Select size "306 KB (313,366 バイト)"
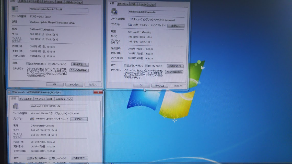292x164 pixels. point(140,37)
